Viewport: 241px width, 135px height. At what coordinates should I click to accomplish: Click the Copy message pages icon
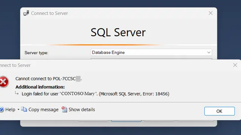click(24, 109)
